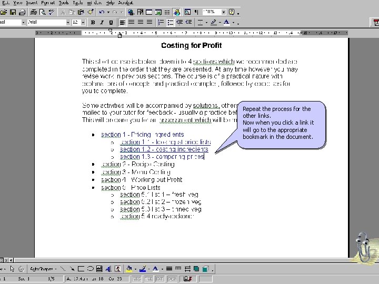This screenshot has width=379, height=284.
Task: Click the Office Assistant help icon
Action: 232,12
